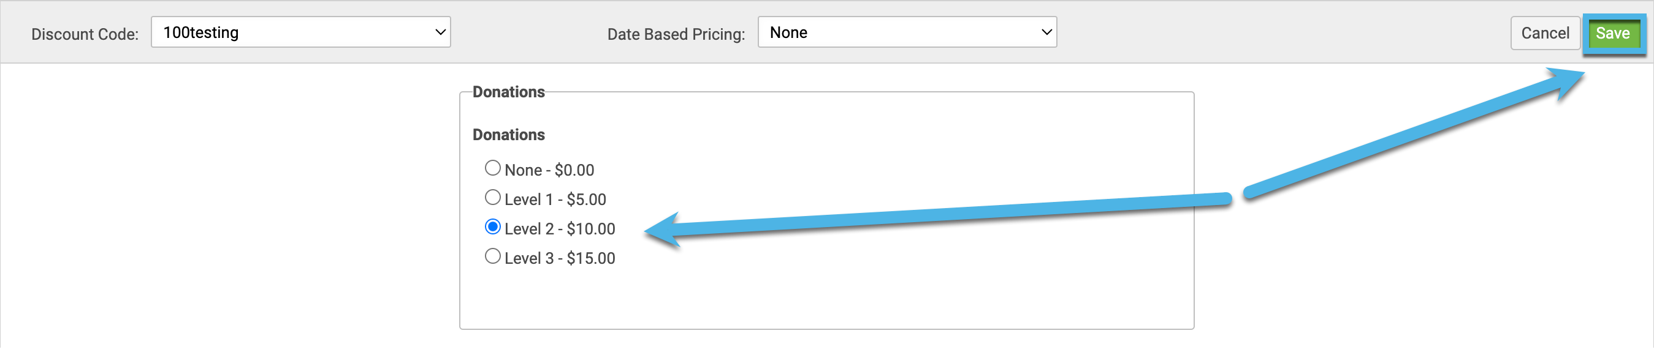Click the "Level 1 - $5.00" label text

(x=555, y=200)
